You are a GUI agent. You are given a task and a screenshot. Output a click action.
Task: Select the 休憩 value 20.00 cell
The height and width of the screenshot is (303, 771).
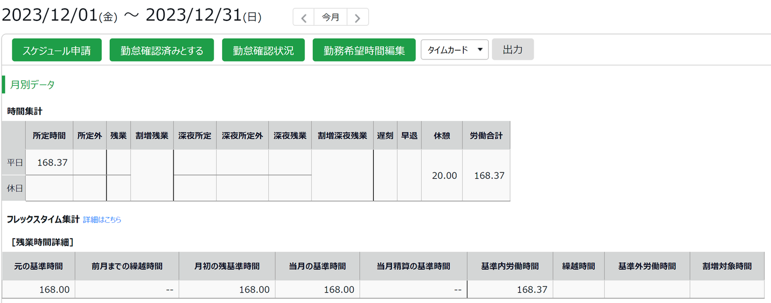[x=444, y=175]
